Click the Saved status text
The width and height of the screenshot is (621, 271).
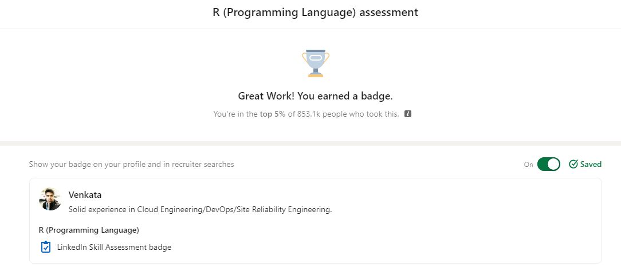[x=591, y=164]
